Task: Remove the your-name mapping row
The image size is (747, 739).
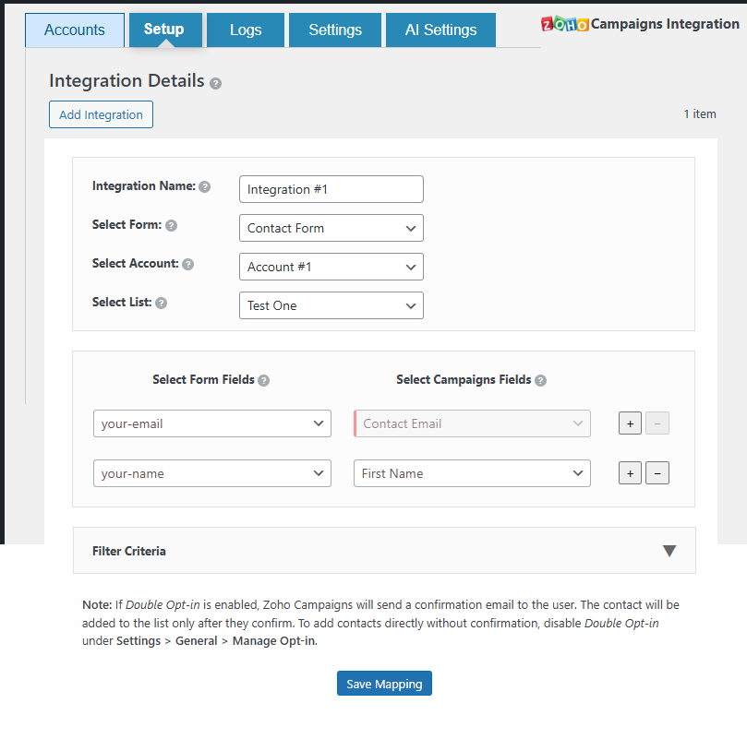Action: 657,473
